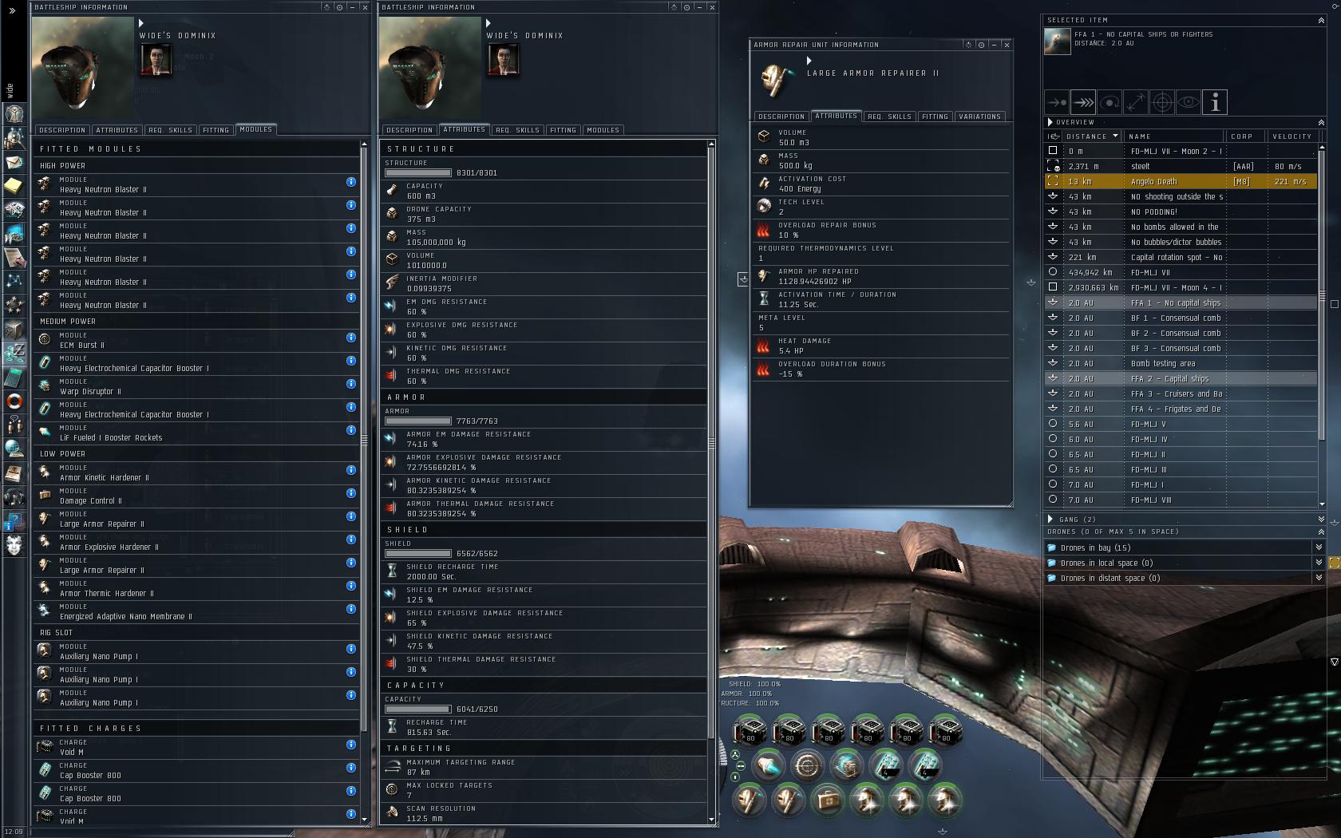Select Capital rotation spot in the overview

click(1181, 258)
